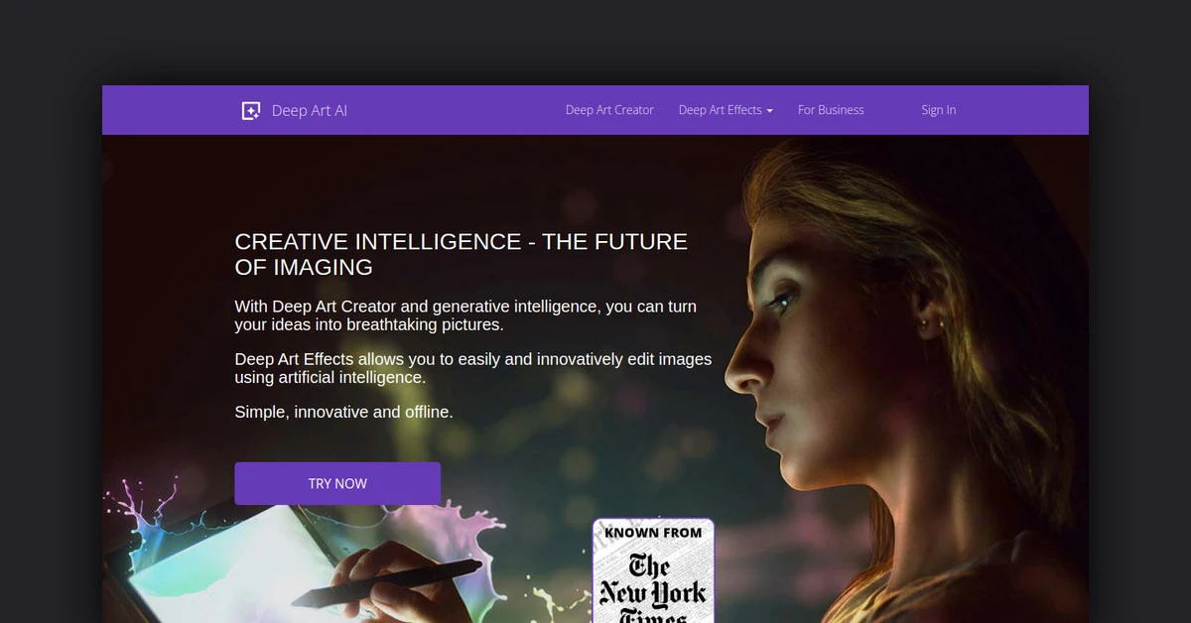The width and height of the screenshot is (1191, 623).
Task: Click the KNOWN FROM label text
Action: click(653, 533)
